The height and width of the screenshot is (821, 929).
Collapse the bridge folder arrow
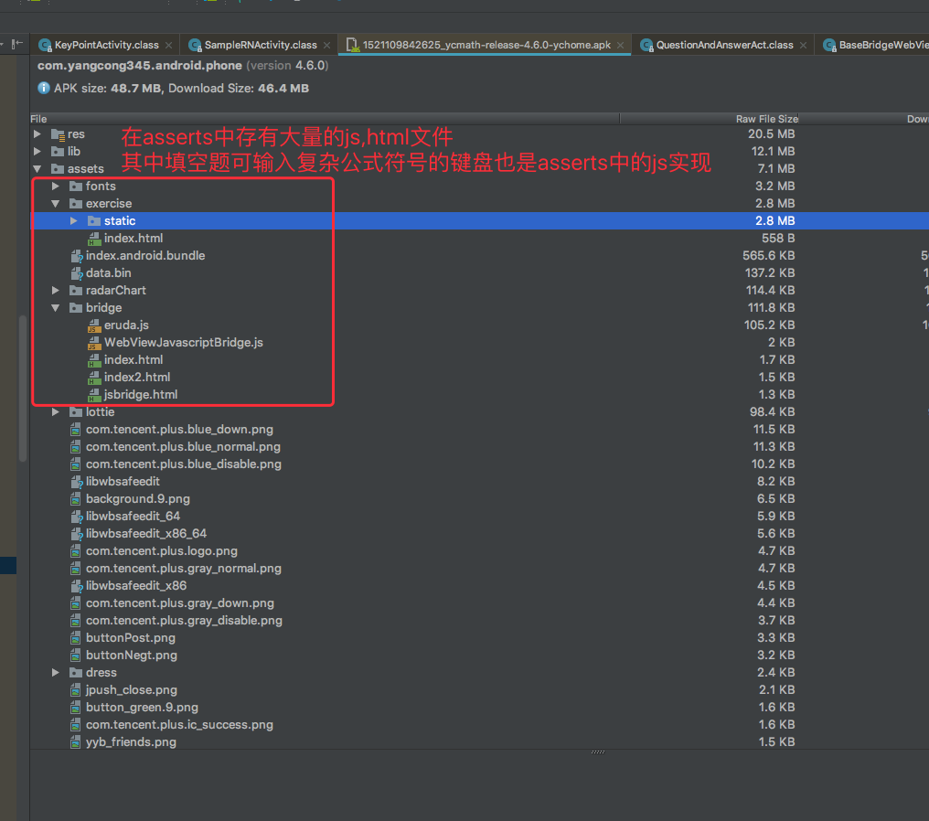pos(56,307)
